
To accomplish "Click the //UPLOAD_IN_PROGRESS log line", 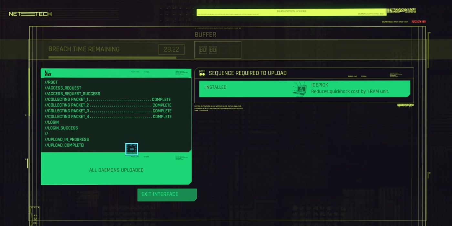I will click(x=67, y=139).
